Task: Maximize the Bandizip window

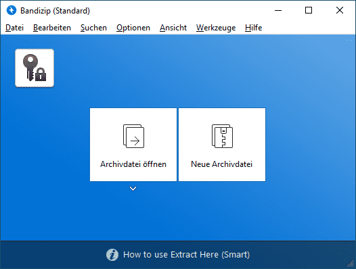Action: pos(309,10)
